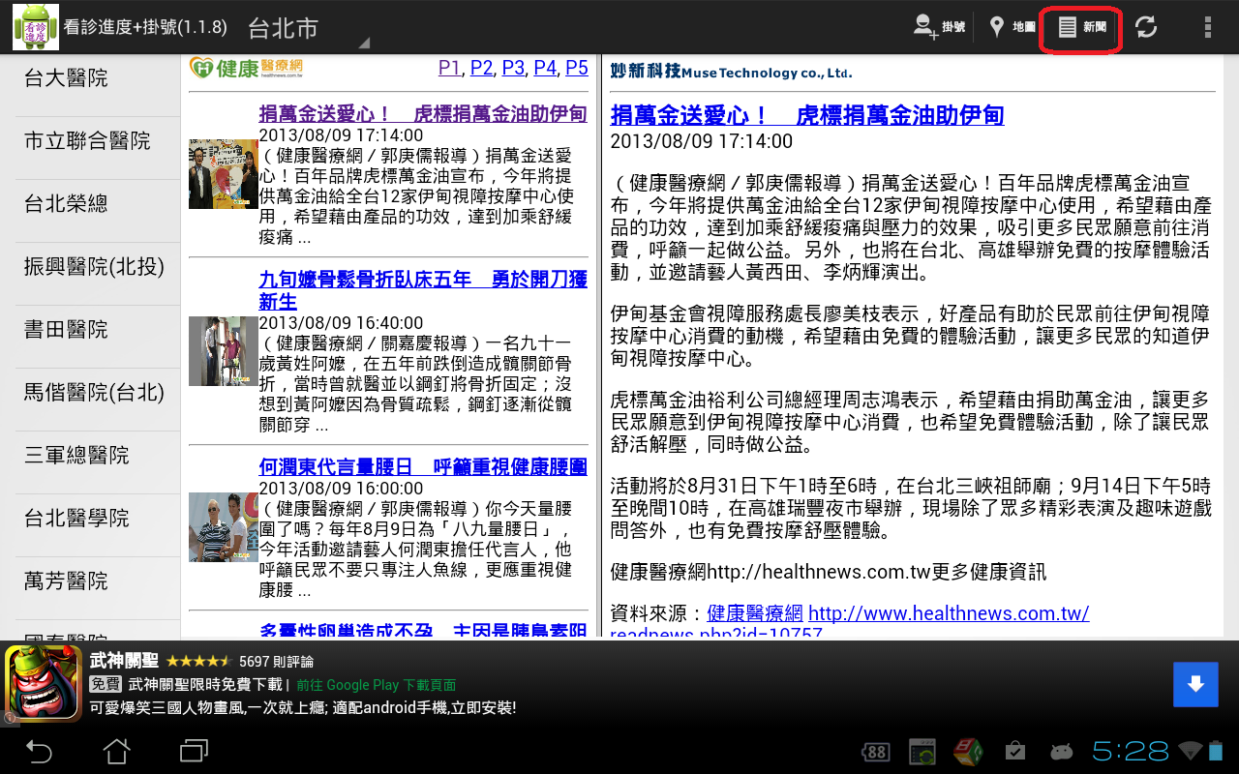Open the www.healthnews.com.tw URL link
Image resolution: width=1239 pixels, height=774 pixels.
point(949,613)
